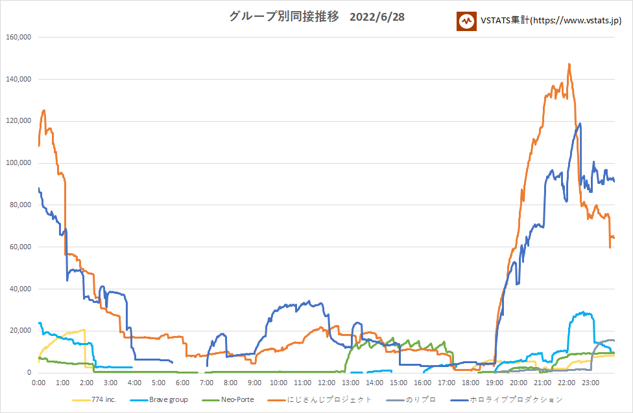Click the 12:00 x-axis time label

pyautogui.click(x=327, y=383)
